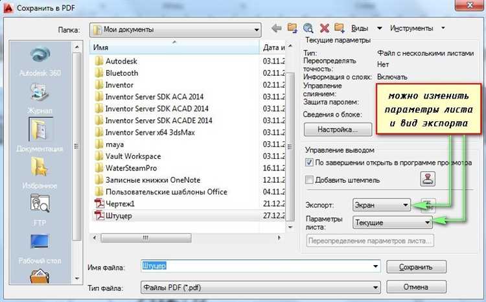The image size is (486, 302).
Task: Open the Папка folder dropdown
Action: (x=176, y=30)
